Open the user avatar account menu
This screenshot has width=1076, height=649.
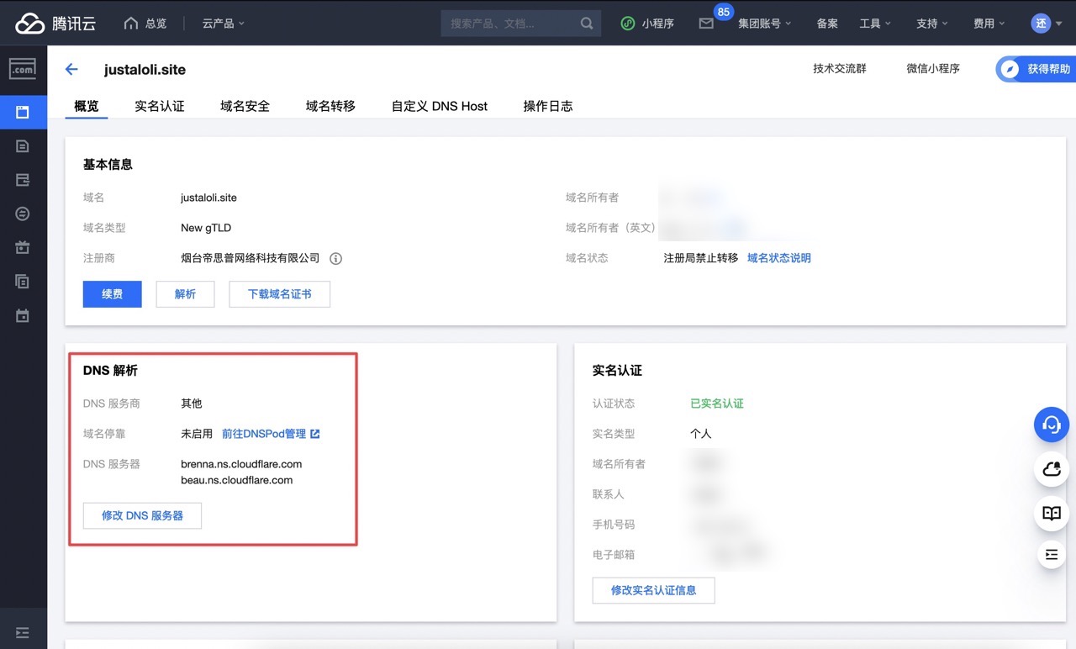(x=1047, y=24)
